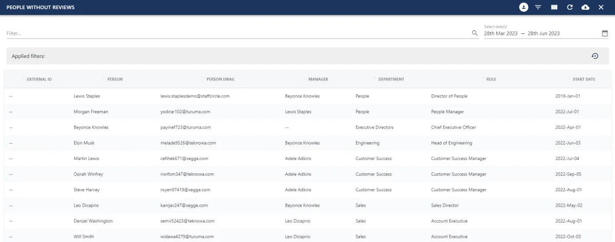Click email riwifom347@teknowa.com
The height and width of the screenshot is (242, 615).
188,174
